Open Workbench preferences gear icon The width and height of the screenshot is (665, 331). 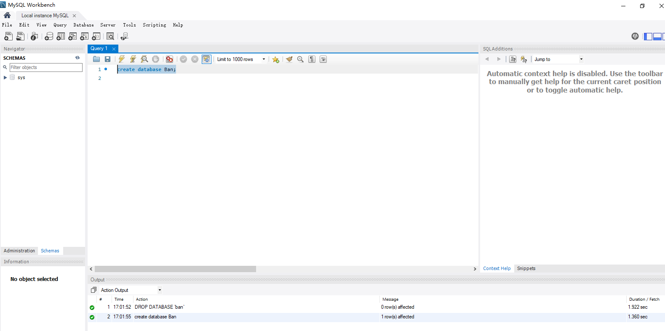click(635, 36)
